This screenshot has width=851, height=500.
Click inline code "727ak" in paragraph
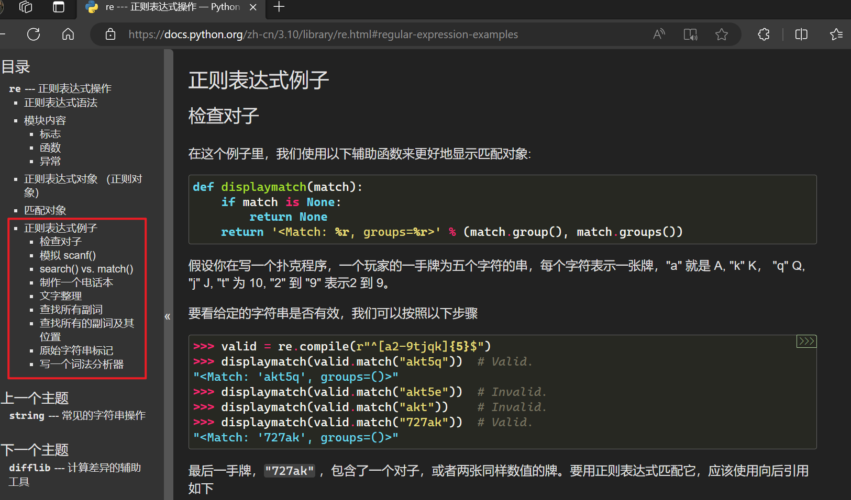pos(290,471)
